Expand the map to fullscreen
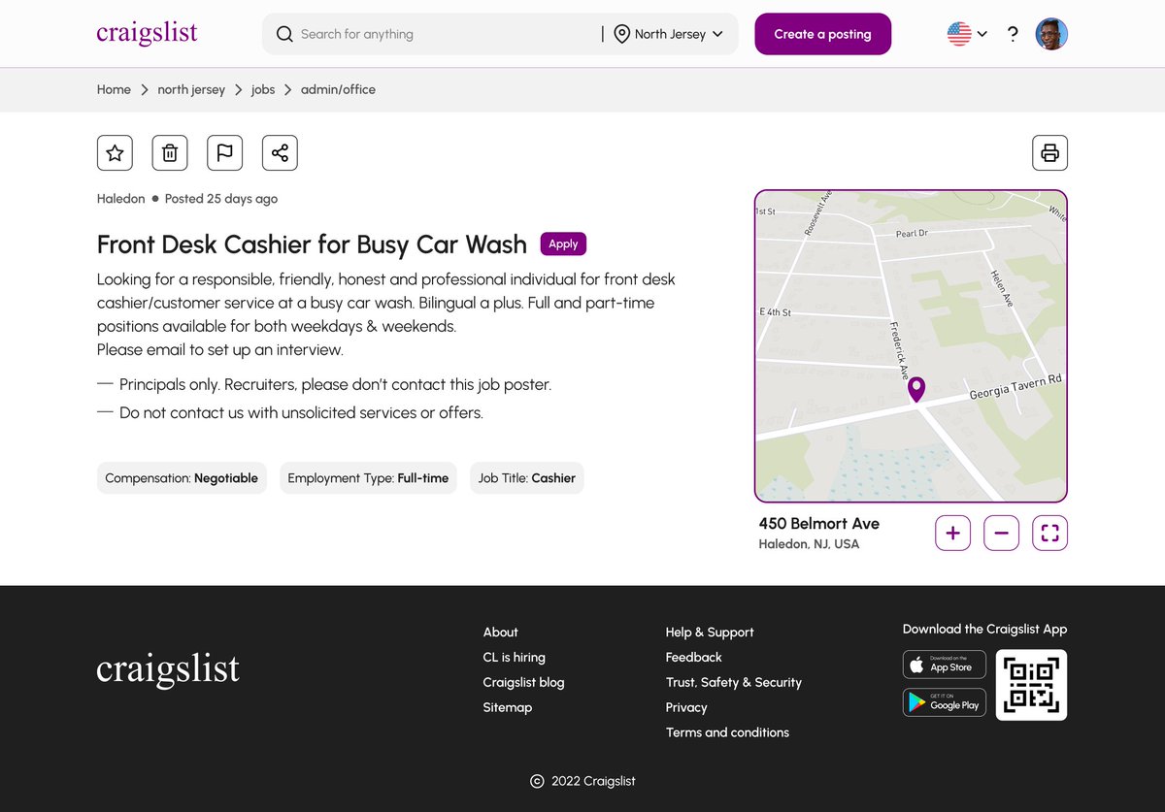Screen dimensions: 1165x812 1049,533
